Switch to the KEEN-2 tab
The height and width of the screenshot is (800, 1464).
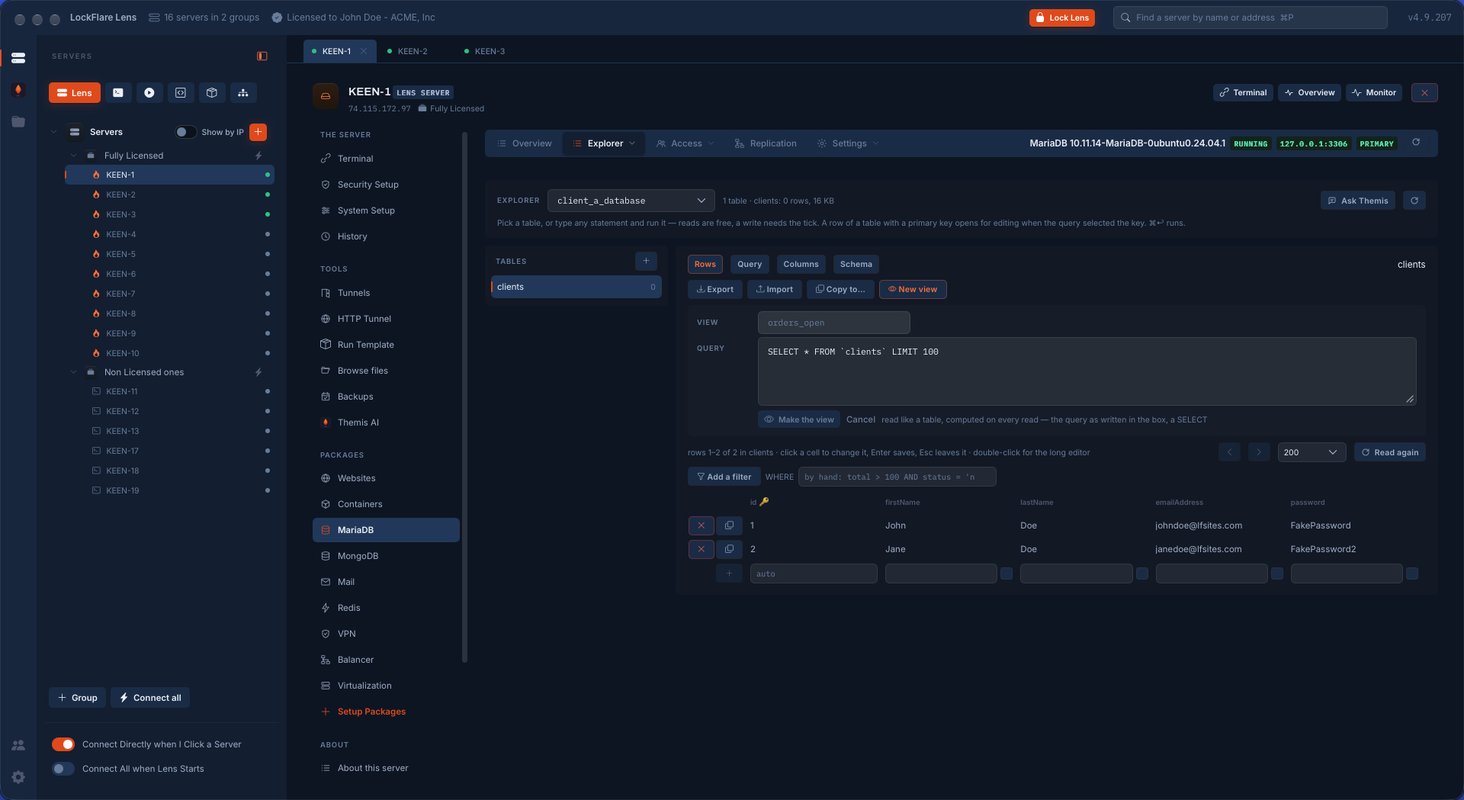pyautogui.click(x=413, y=51)
